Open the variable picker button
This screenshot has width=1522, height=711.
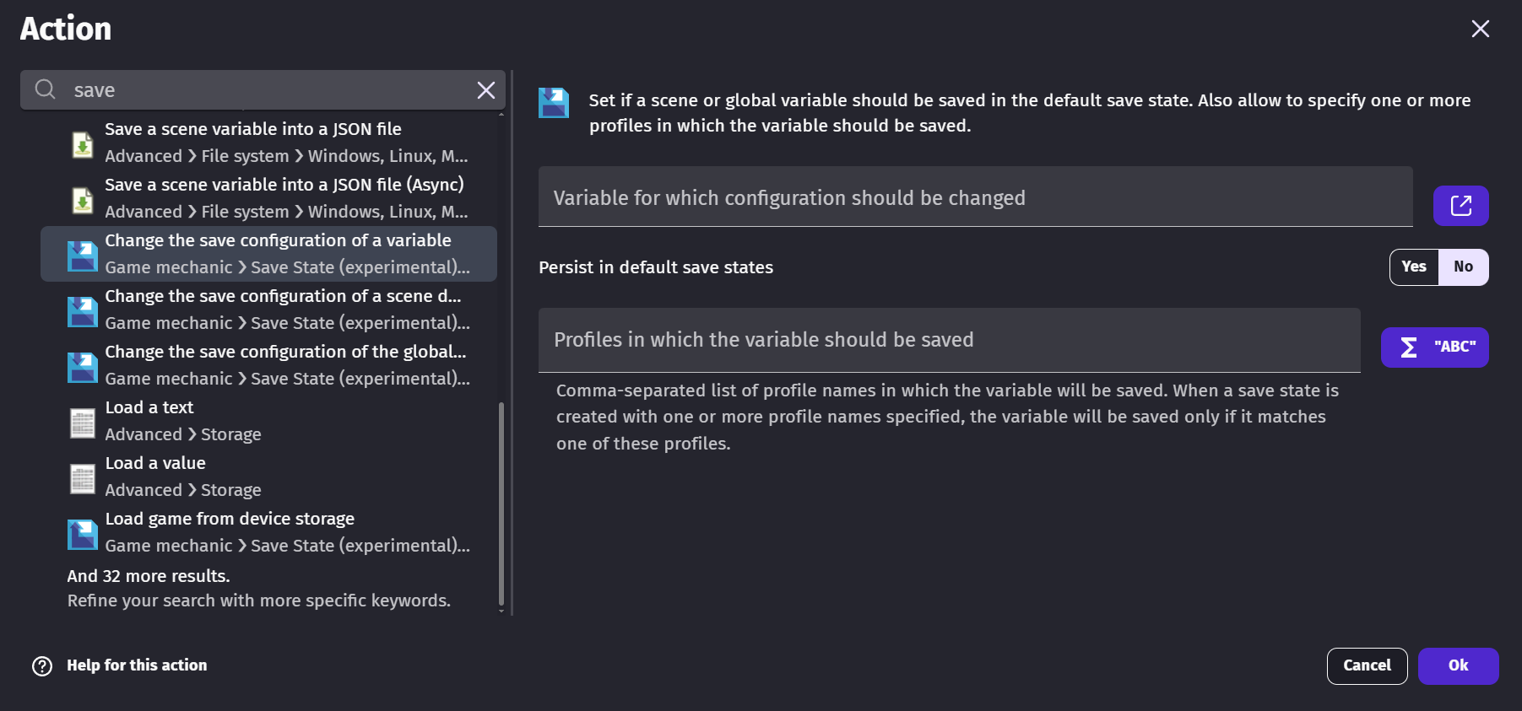pyautogui.click(x=1460, y=206)
